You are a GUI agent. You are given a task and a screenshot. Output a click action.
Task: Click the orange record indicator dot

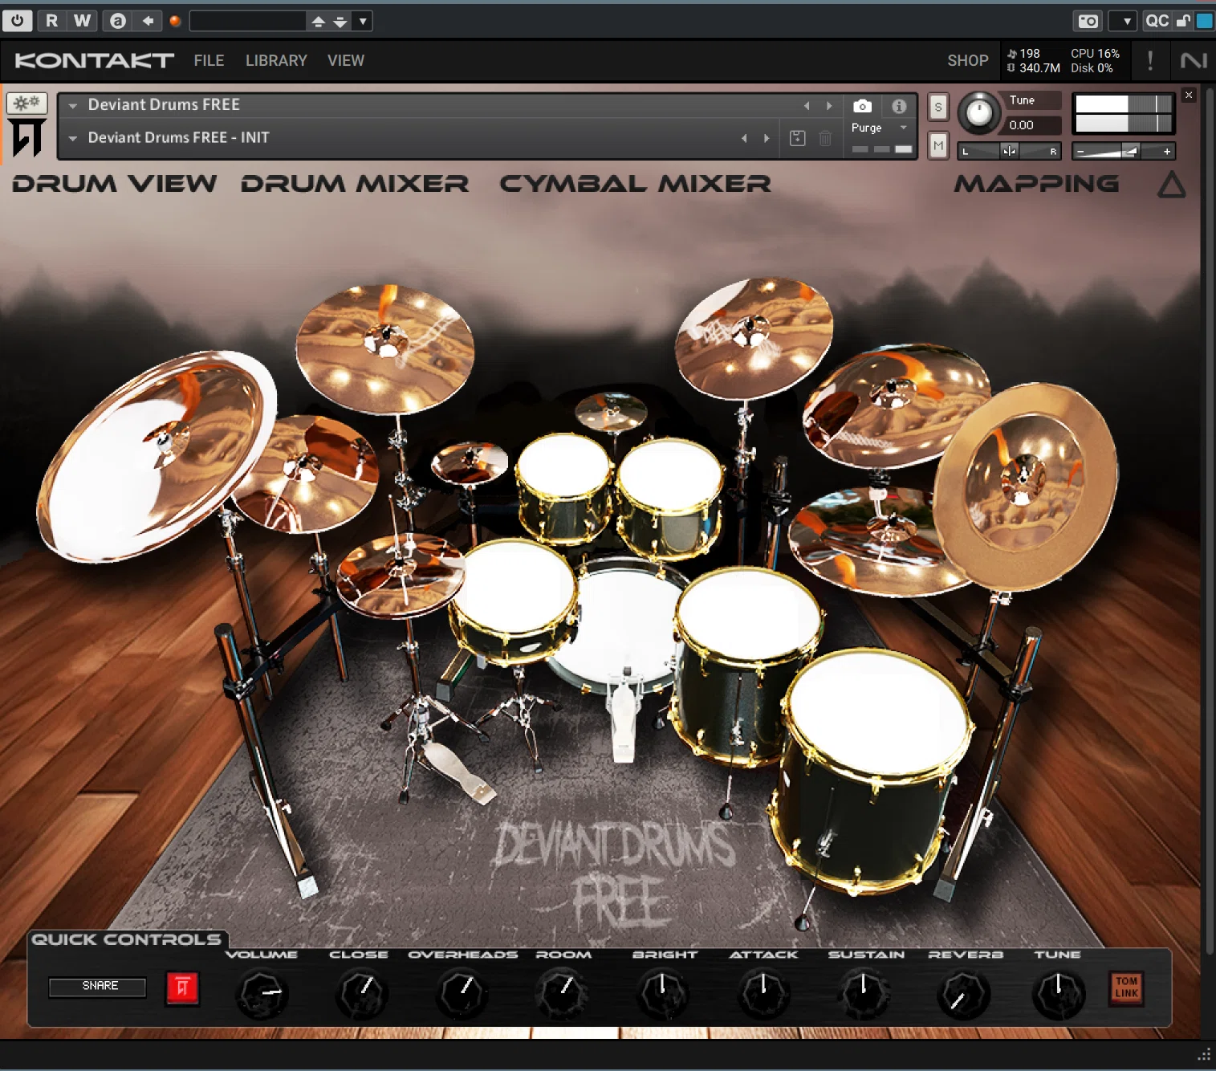point(175,22)
